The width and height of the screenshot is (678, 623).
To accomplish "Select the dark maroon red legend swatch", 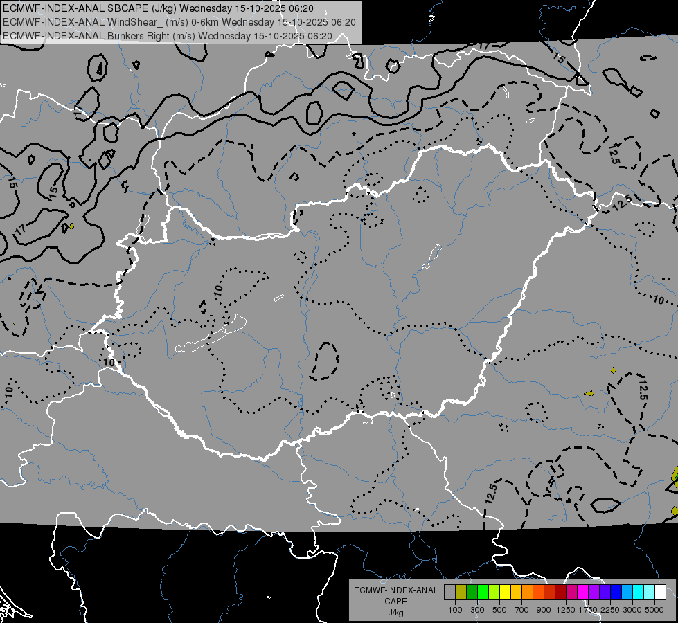I will coord(560,593).
